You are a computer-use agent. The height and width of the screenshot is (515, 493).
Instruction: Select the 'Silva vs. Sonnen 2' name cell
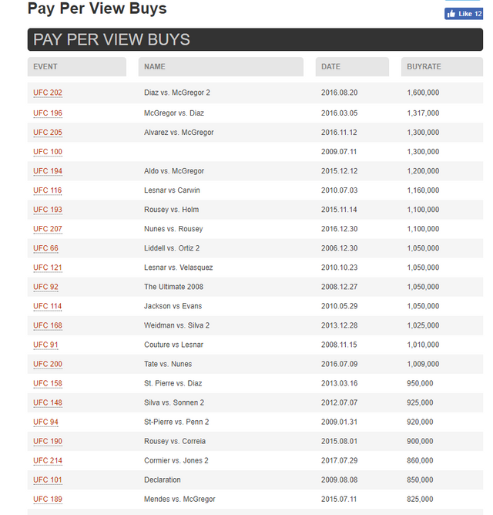pos(174,402)
